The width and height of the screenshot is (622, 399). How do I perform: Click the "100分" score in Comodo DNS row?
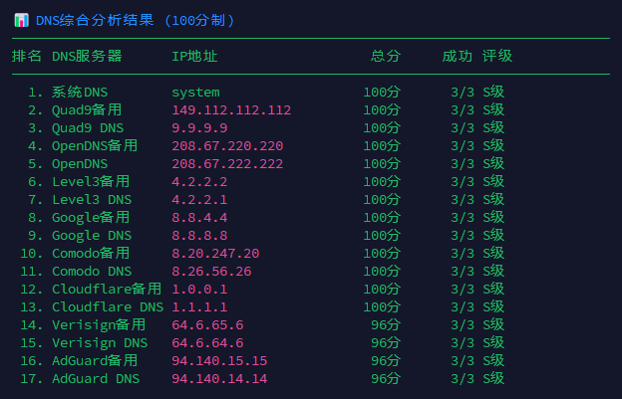point(382,272)
